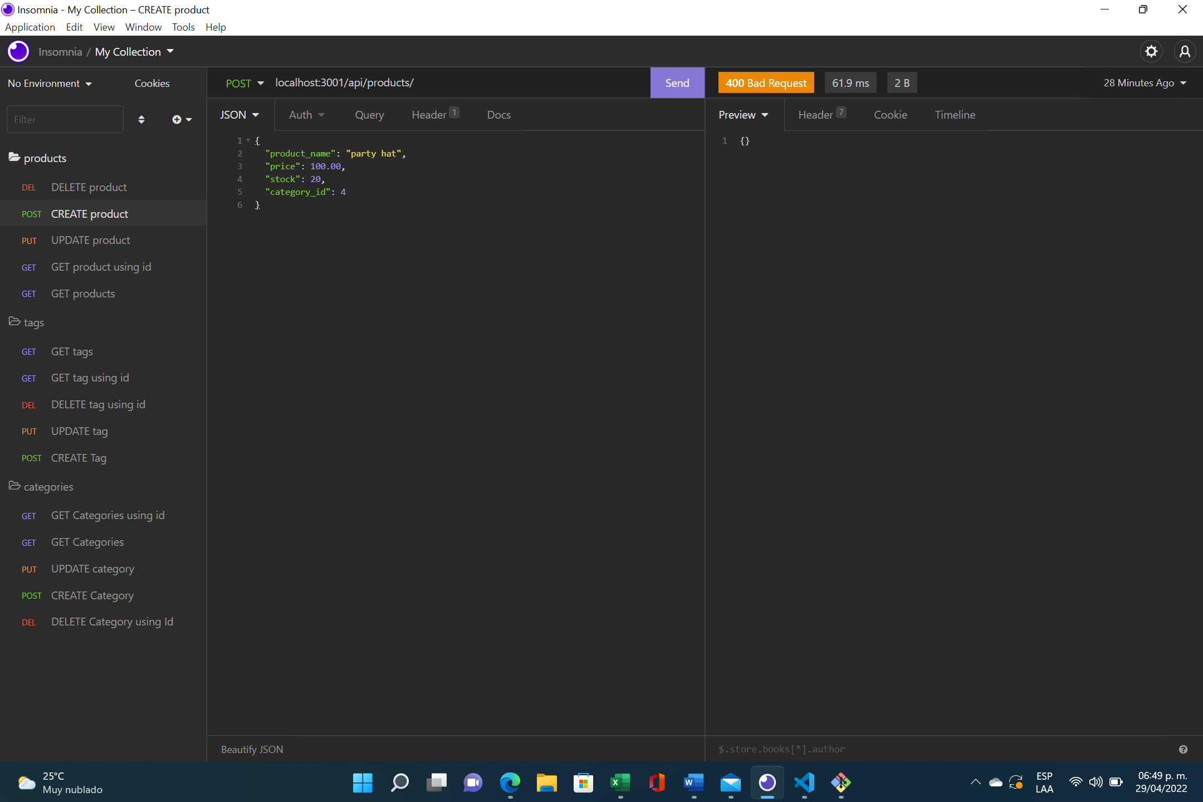Click the sidebar Filter input field

tap(65, 119)
